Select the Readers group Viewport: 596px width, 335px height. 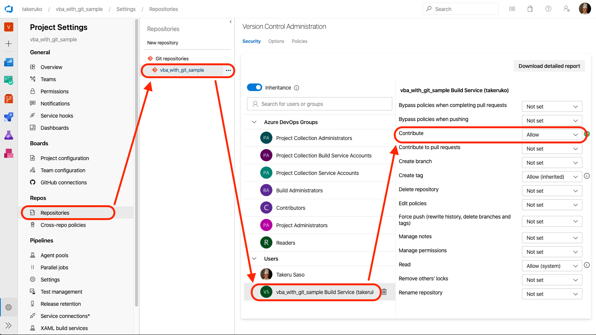pos(319,243)
